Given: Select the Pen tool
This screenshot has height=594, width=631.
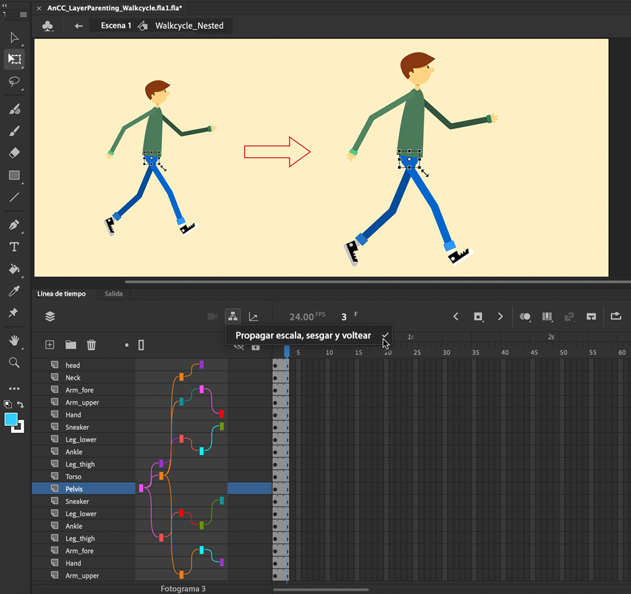Looking at the screenshot, I should click(14, 224).
